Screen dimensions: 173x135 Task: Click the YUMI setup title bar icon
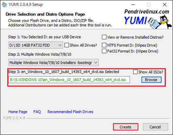click(4, 5)
